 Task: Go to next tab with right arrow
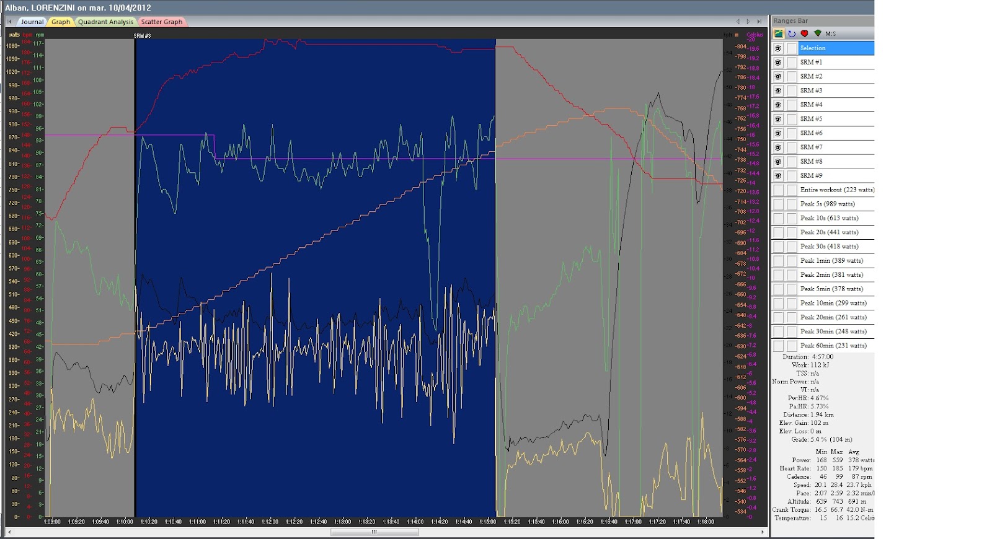[x=748, y=22]
